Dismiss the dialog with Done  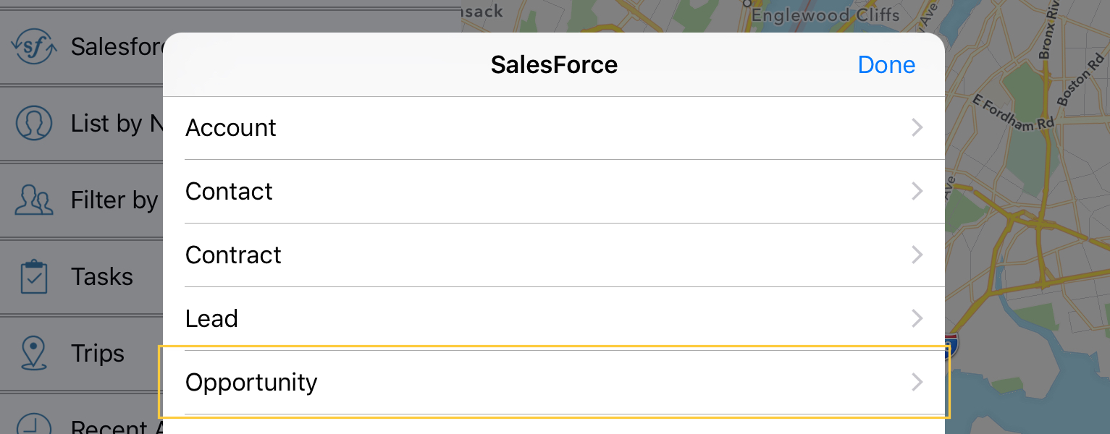click(886, 65)
